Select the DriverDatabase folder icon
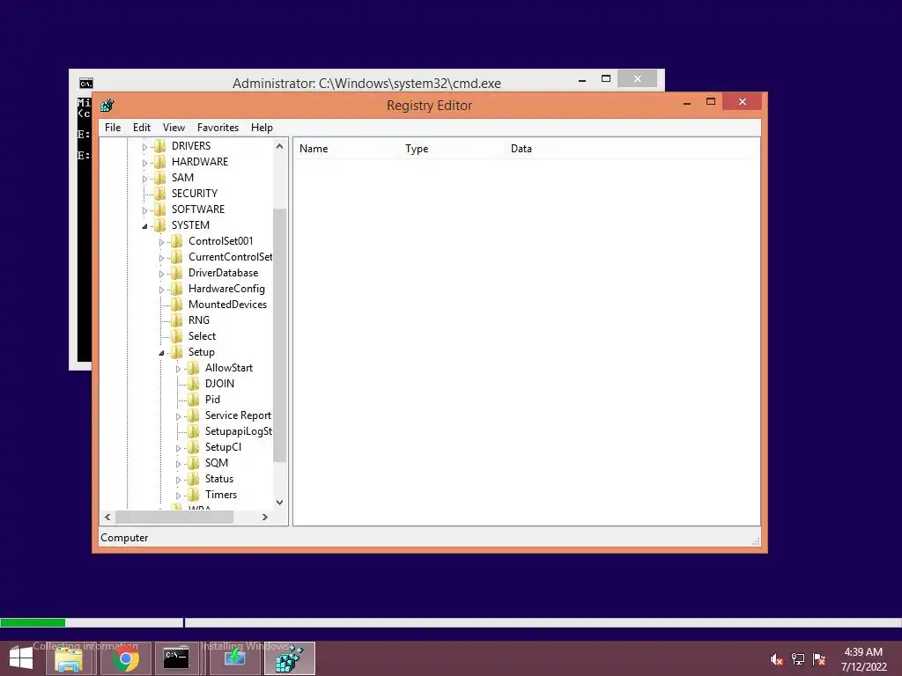 click(177, 273)
